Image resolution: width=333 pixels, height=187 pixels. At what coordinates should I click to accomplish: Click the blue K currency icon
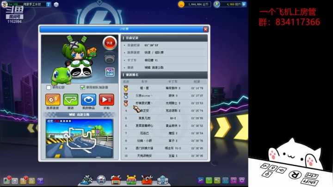(x=217, y=4)
